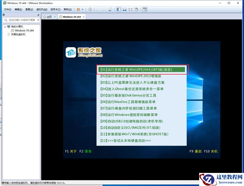Viewport: 244px width, 186px height.
Task: Open the 查看(V) menu
Action: click(29, 9)
